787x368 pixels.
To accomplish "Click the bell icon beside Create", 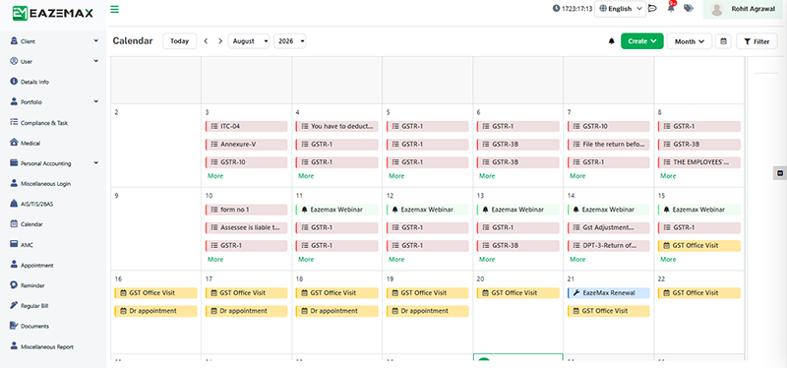I will (x=611, y=41).
